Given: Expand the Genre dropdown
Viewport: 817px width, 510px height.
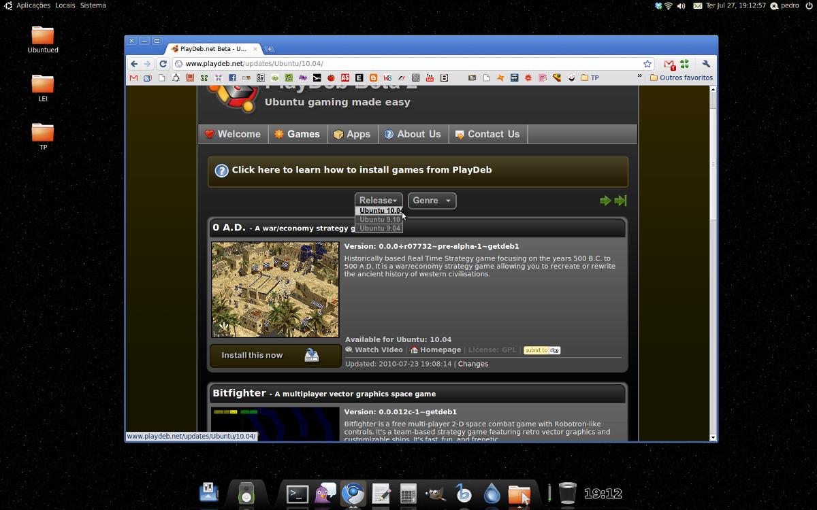Looking at the screenshot, I should tap(432, 201).
